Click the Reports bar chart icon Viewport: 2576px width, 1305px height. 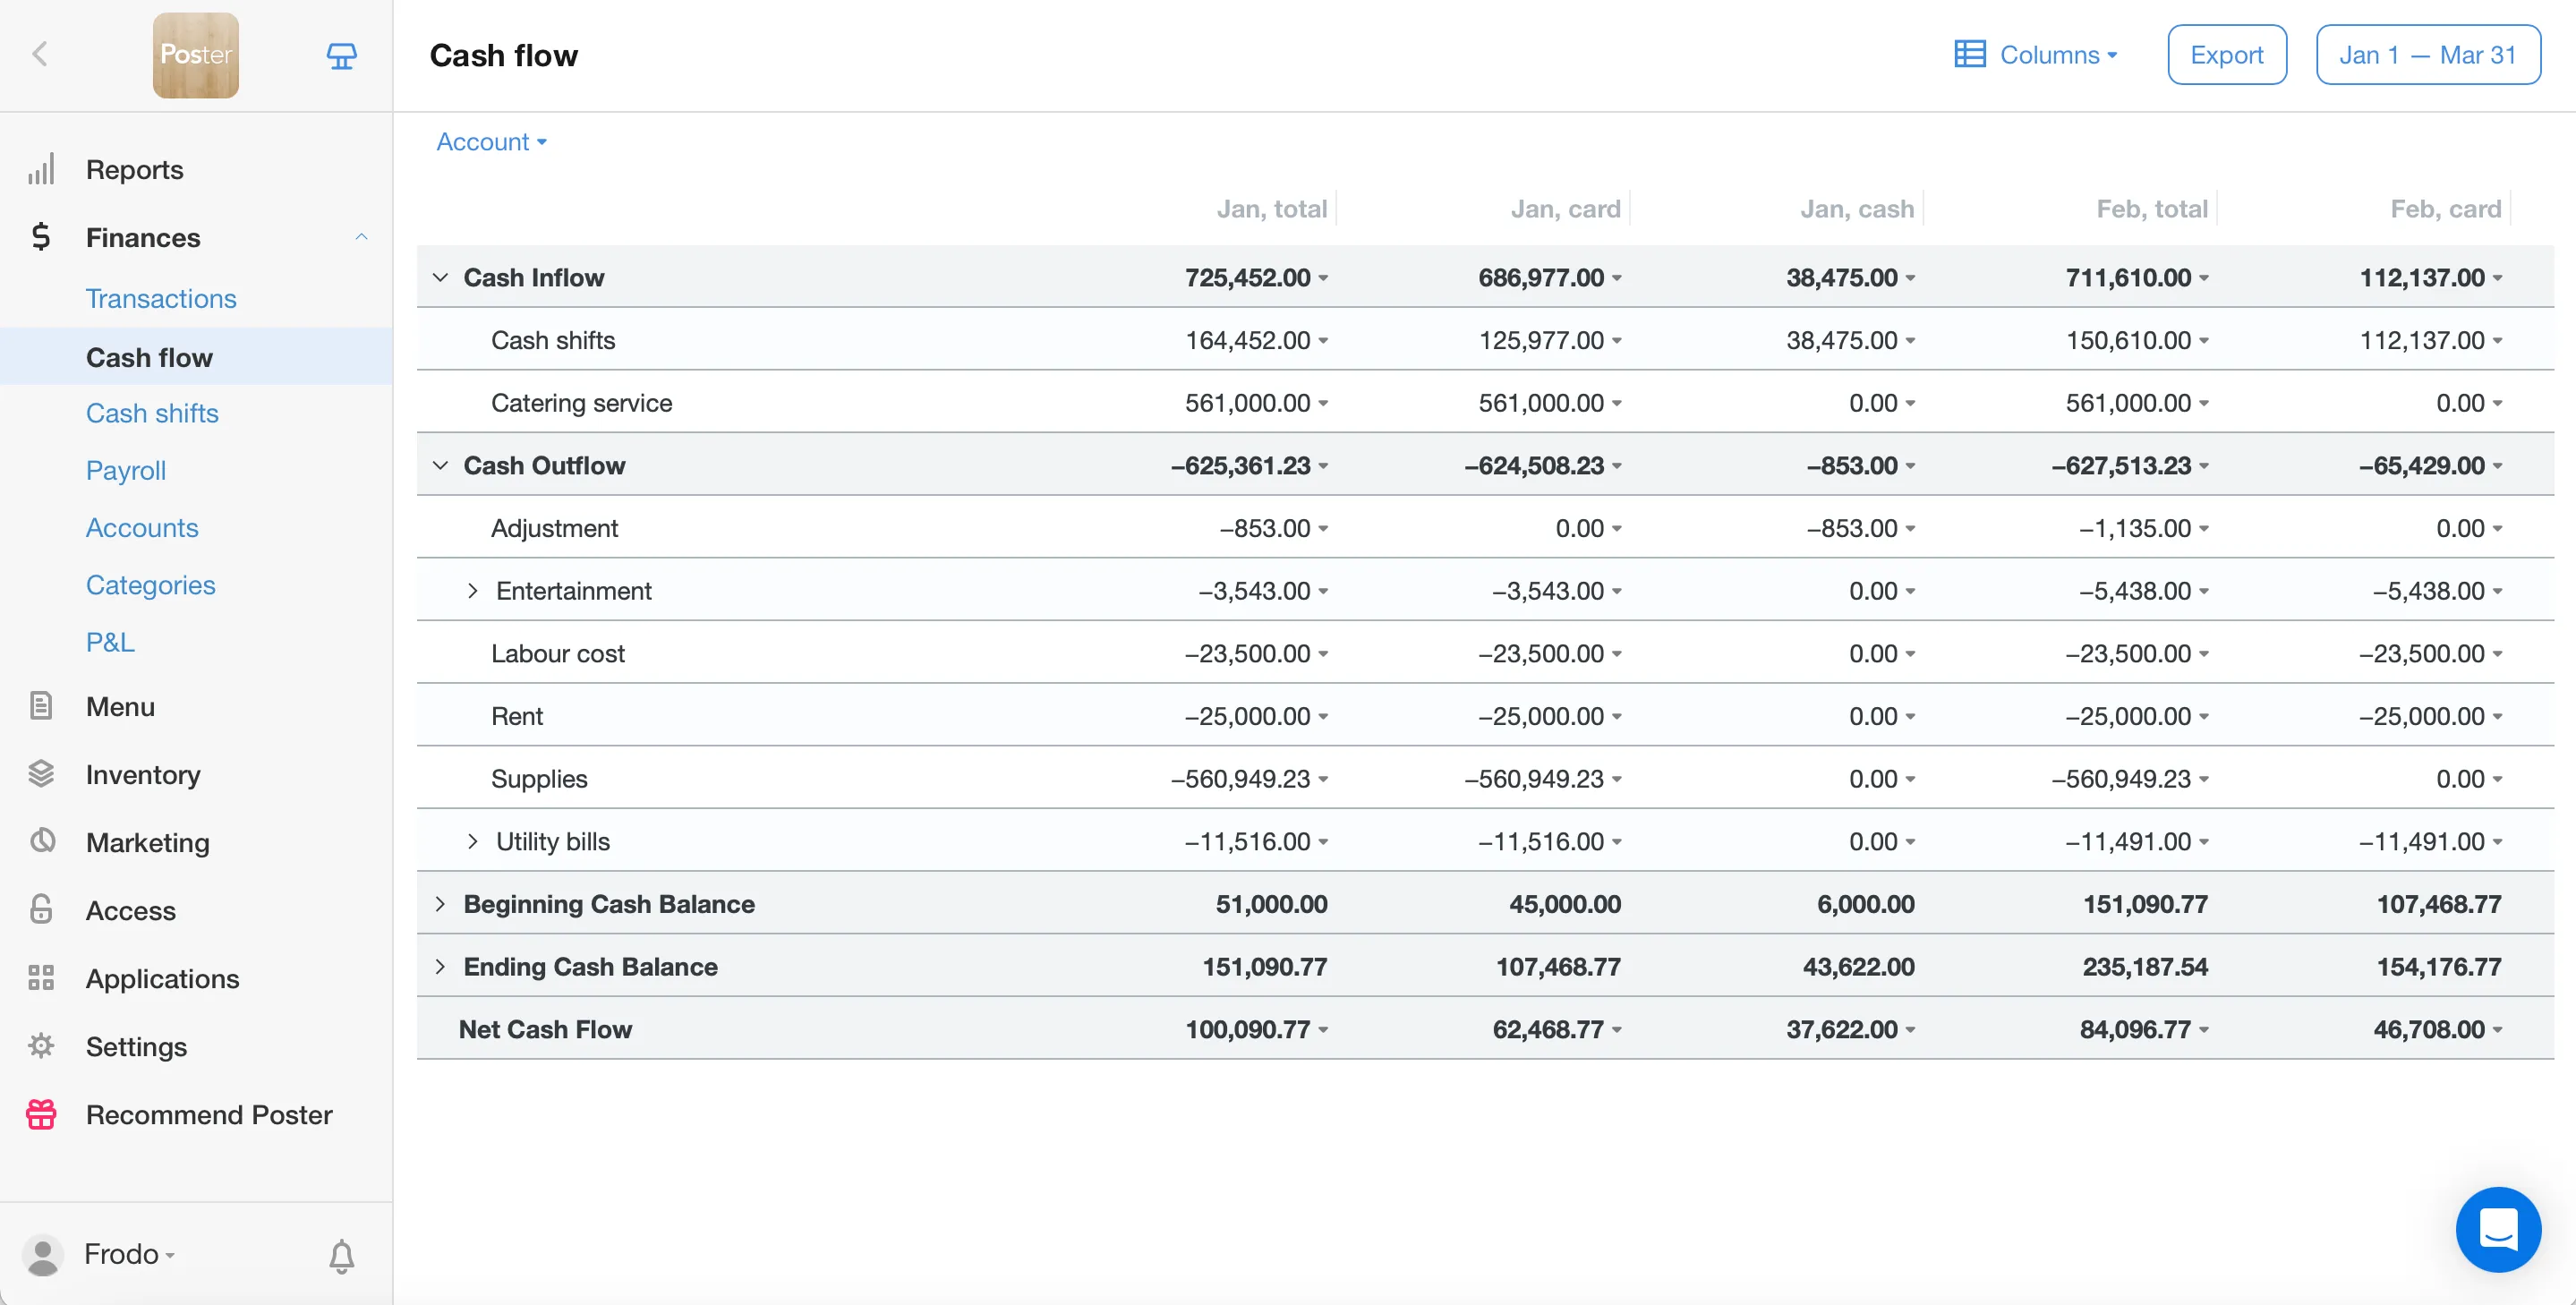point(41,170)
